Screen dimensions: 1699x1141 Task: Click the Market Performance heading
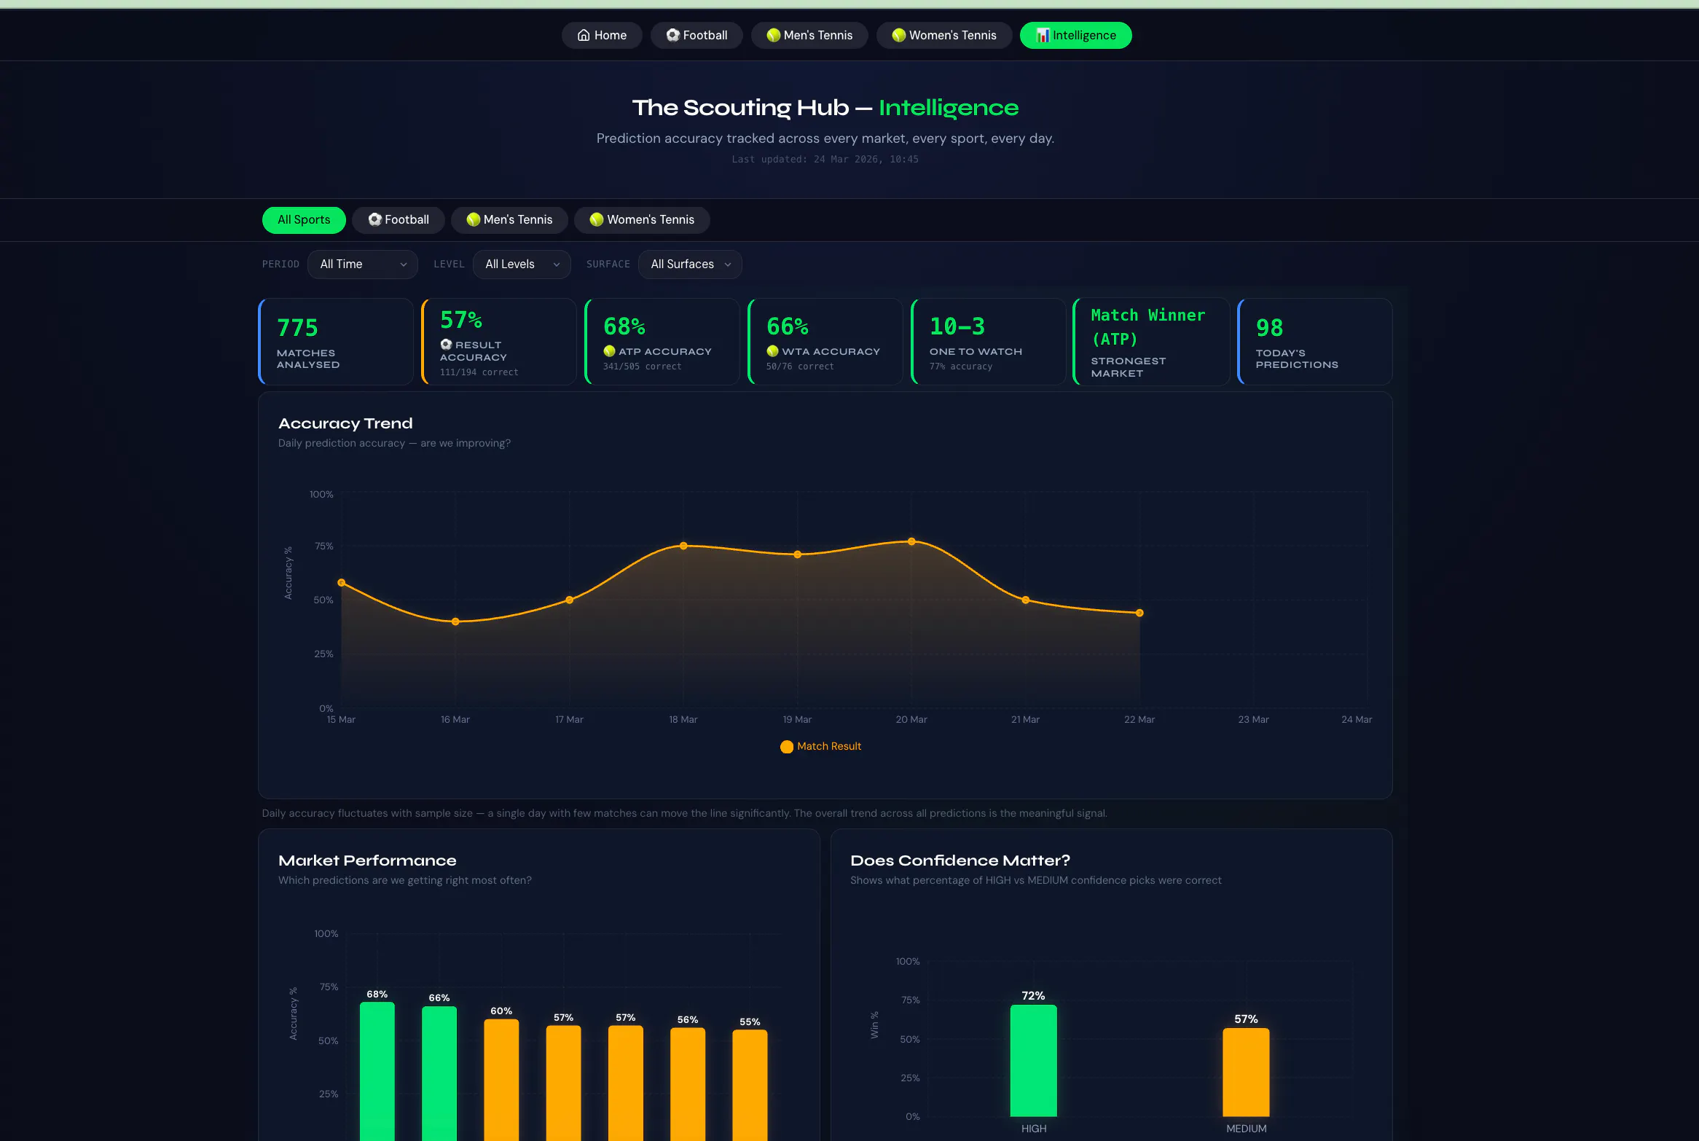coord(367,860)
